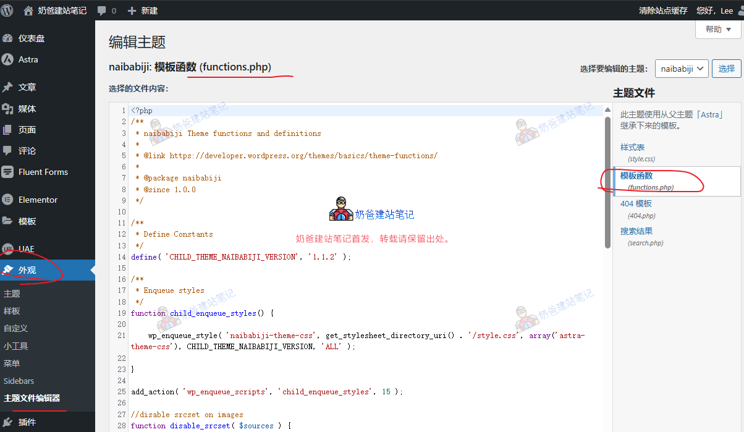
Task: Open 菜单 under the appearance submenu
Action: click(x=12, y=363)
